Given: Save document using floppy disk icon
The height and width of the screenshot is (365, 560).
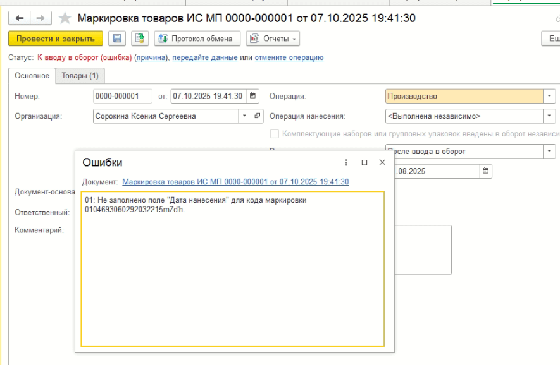Looking at the screenshot, I should tap(116, 39).
